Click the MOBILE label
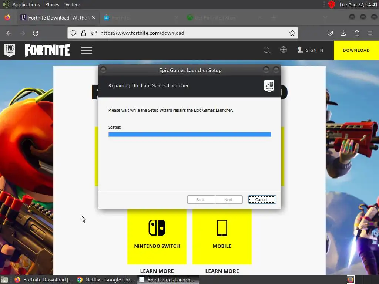The height and width of the screenshot is (284, 379). click(x=222, y=246)
